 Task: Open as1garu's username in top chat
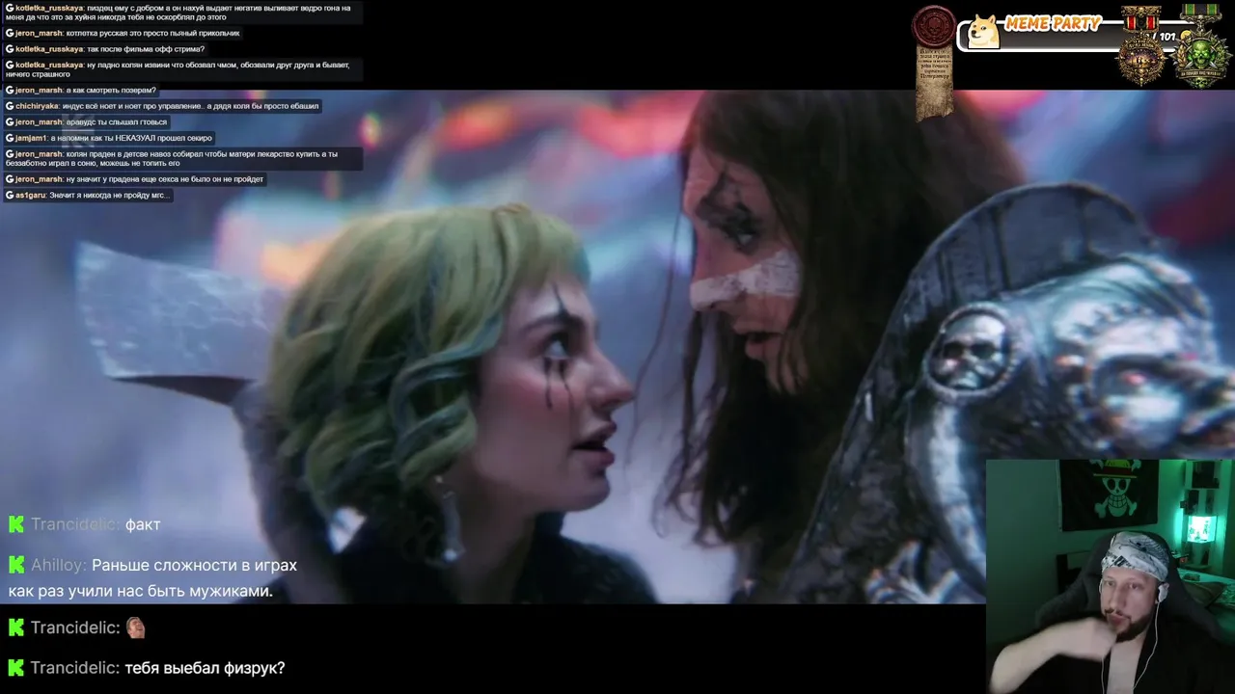(30, 195)
